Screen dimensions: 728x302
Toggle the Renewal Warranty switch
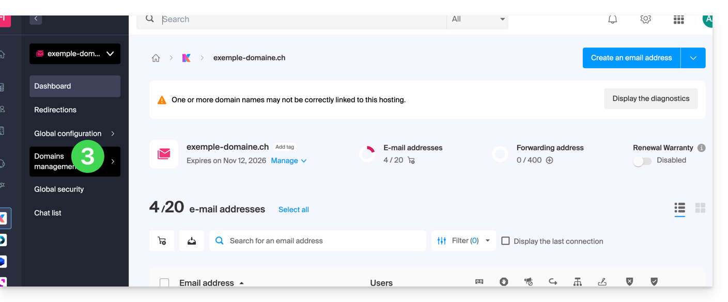(642, 161)
